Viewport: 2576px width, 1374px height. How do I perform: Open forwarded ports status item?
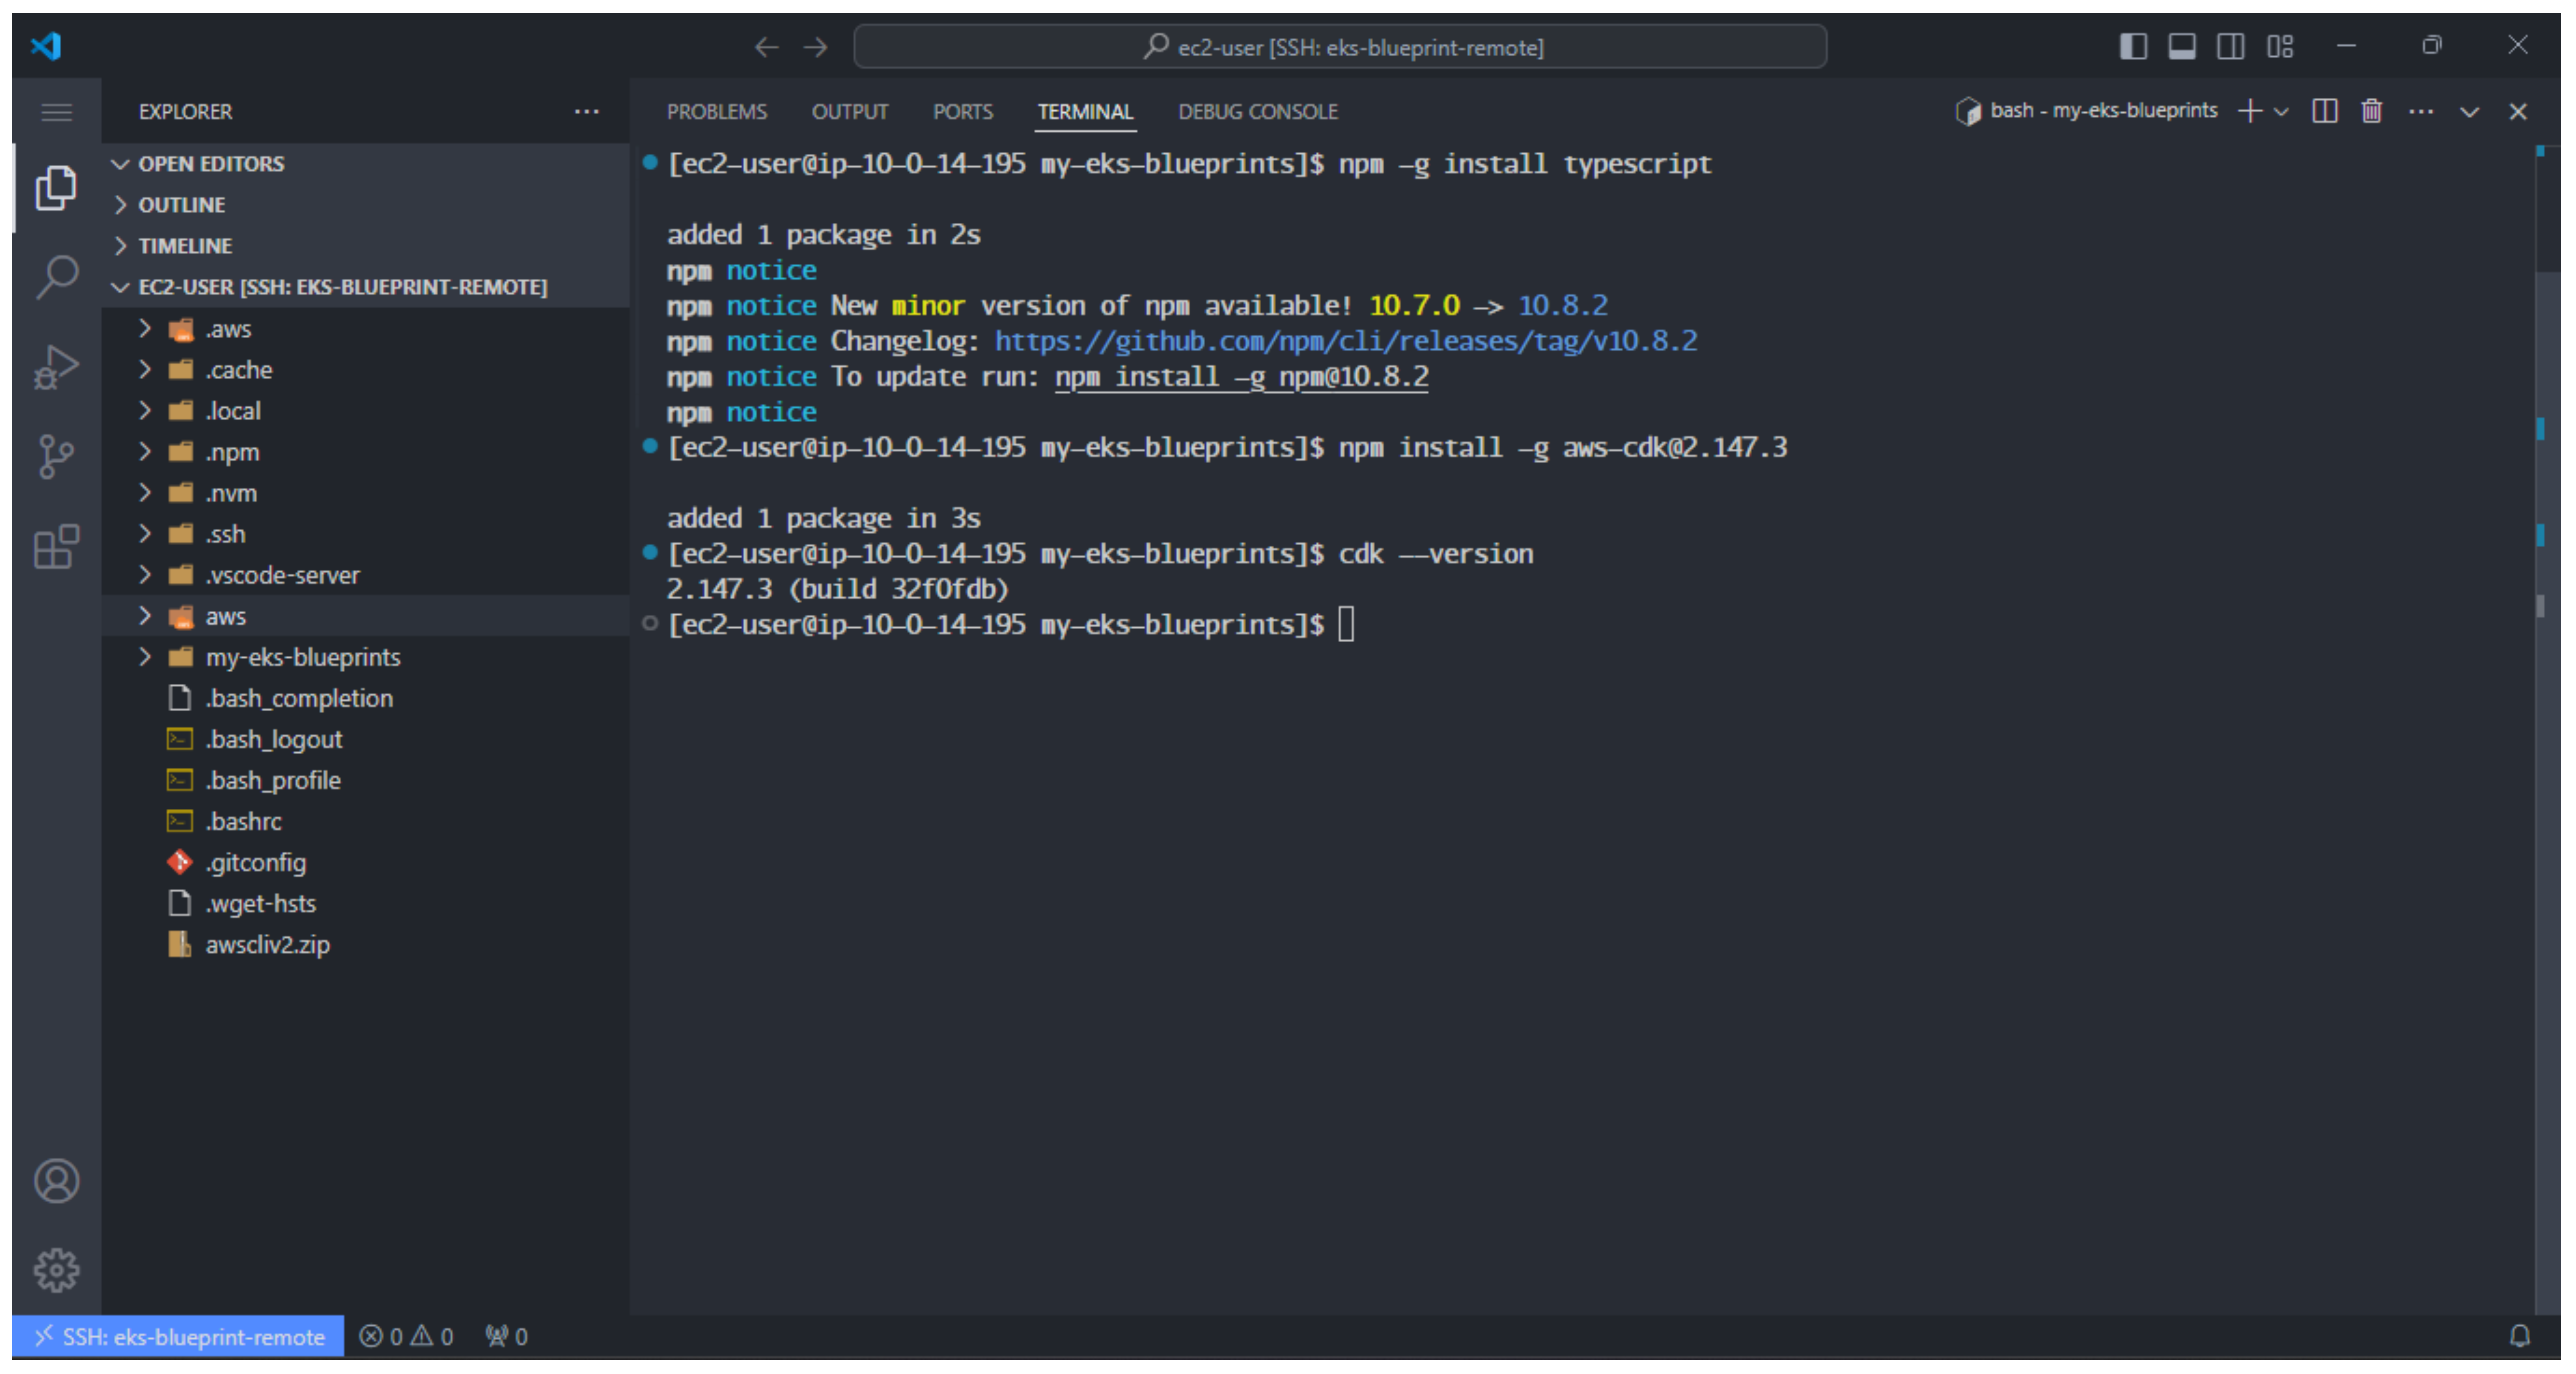click(x=506, y=1336)
